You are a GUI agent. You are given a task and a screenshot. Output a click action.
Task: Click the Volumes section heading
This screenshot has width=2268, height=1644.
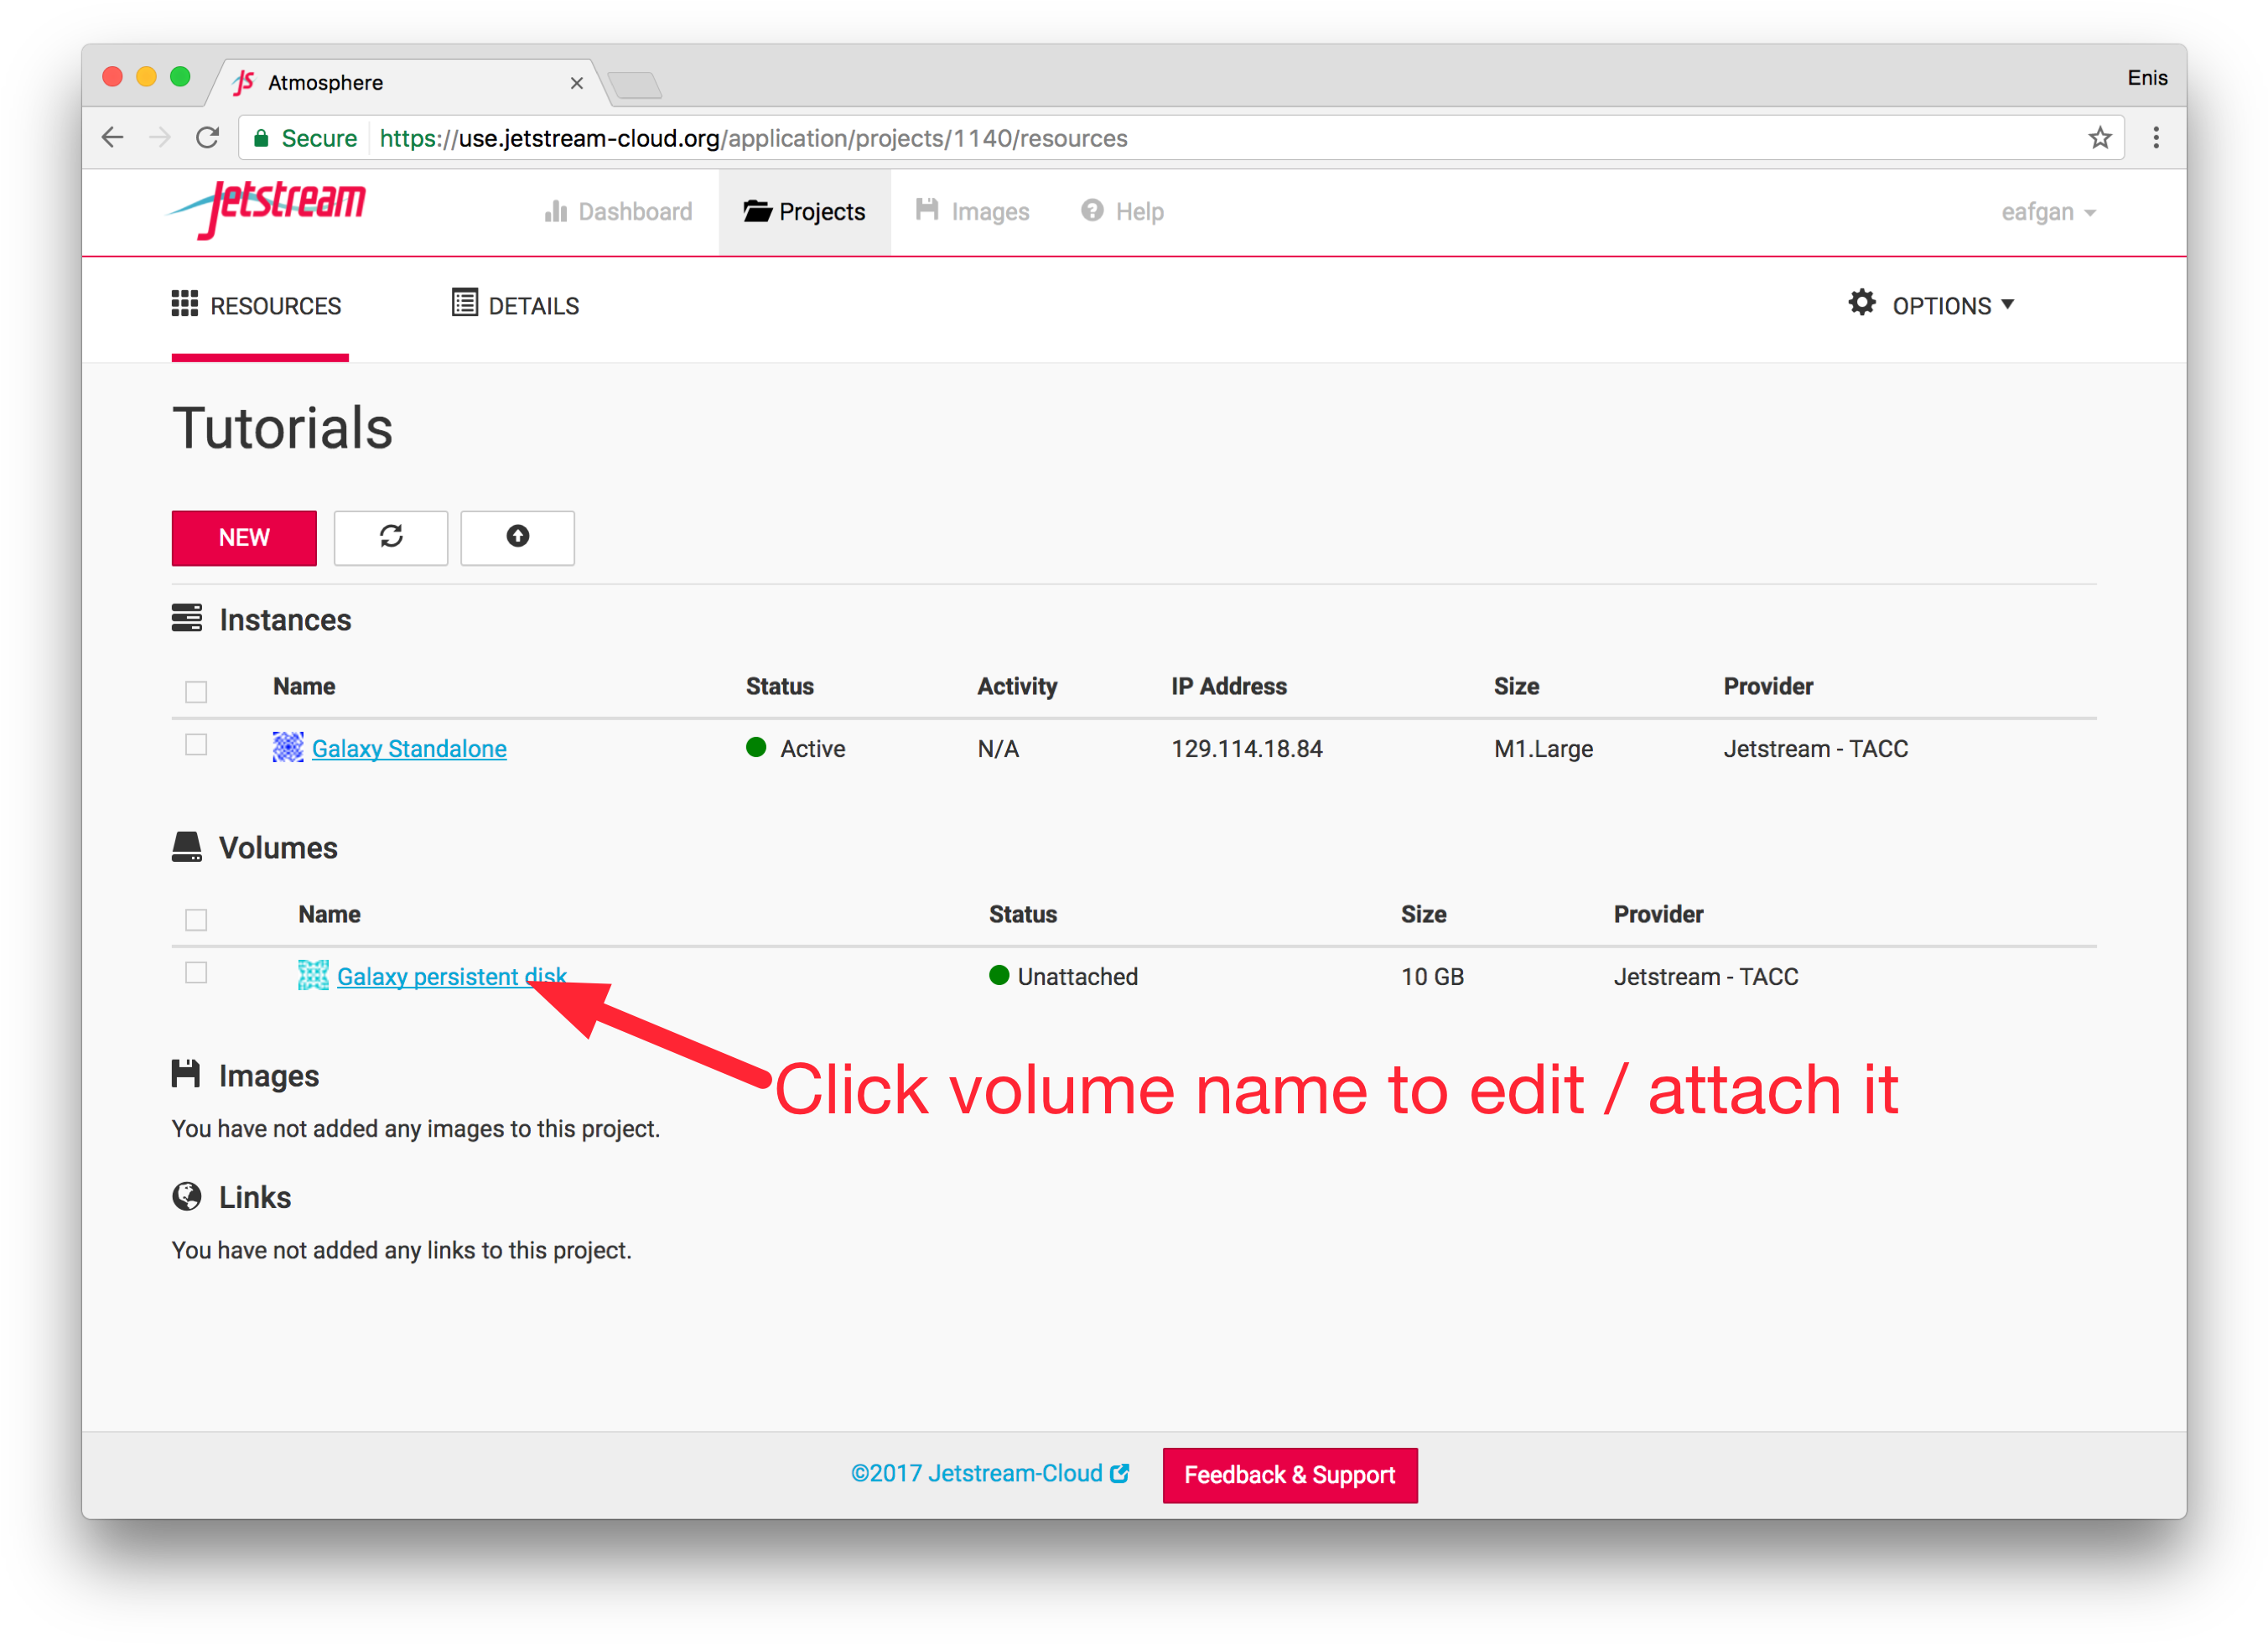click(278, 848)
